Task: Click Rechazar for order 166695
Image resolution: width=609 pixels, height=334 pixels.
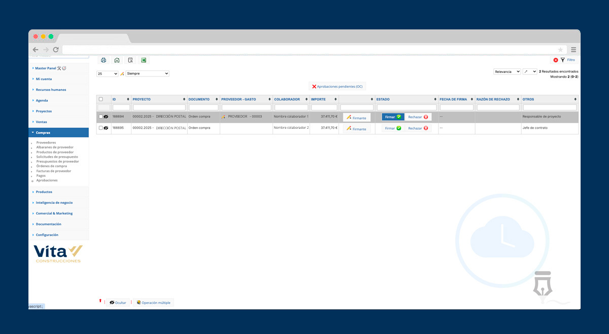Action: coord(418,128)
